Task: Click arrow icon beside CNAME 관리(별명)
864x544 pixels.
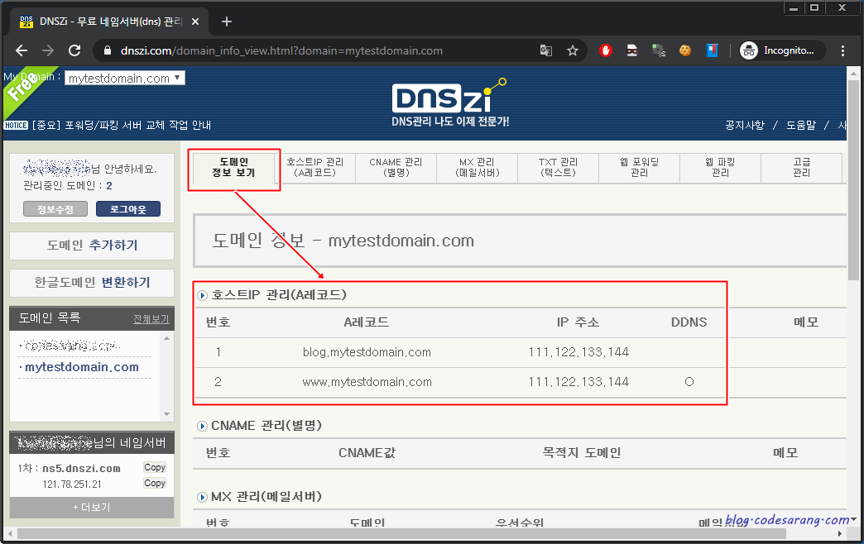Action: 202,426
